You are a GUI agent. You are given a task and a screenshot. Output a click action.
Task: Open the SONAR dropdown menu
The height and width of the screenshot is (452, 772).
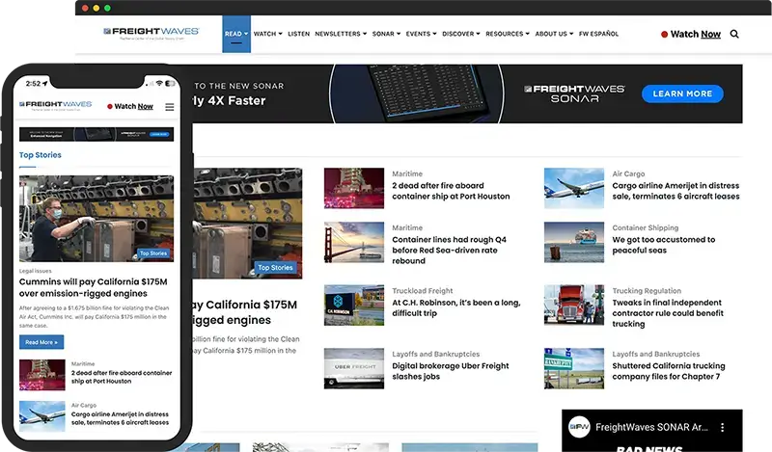pyautogui.click(x=386, y=34)
